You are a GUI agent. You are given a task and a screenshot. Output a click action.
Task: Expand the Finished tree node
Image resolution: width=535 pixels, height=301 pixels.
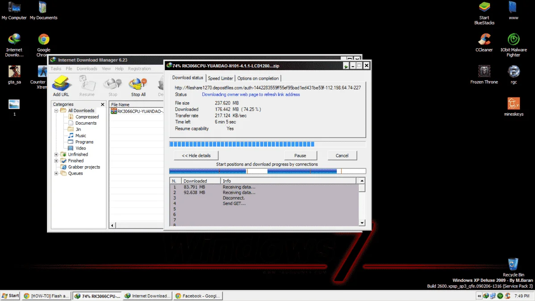56,161
